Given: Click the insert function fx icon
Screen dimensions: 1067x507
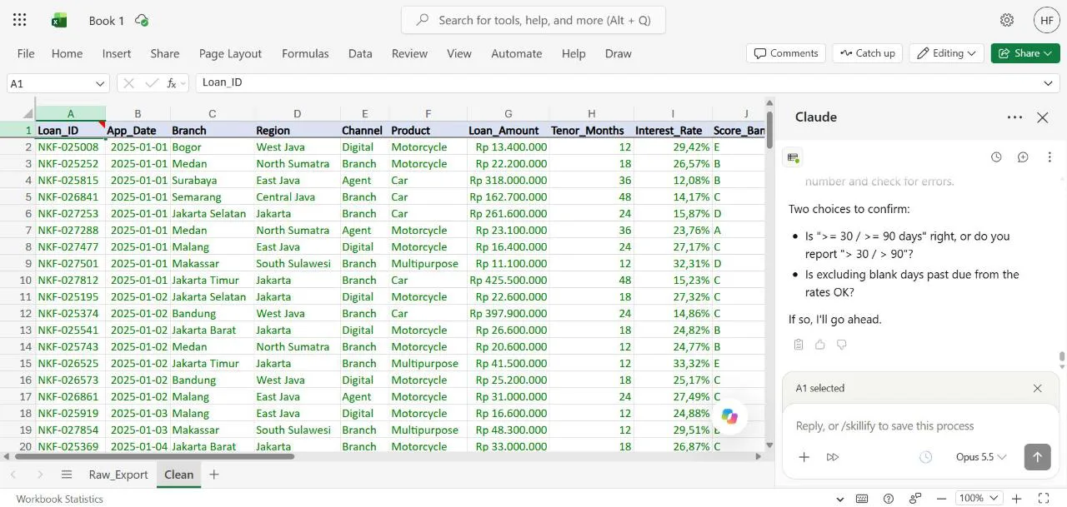Looking at the screenshot, I should click(172, 83).
